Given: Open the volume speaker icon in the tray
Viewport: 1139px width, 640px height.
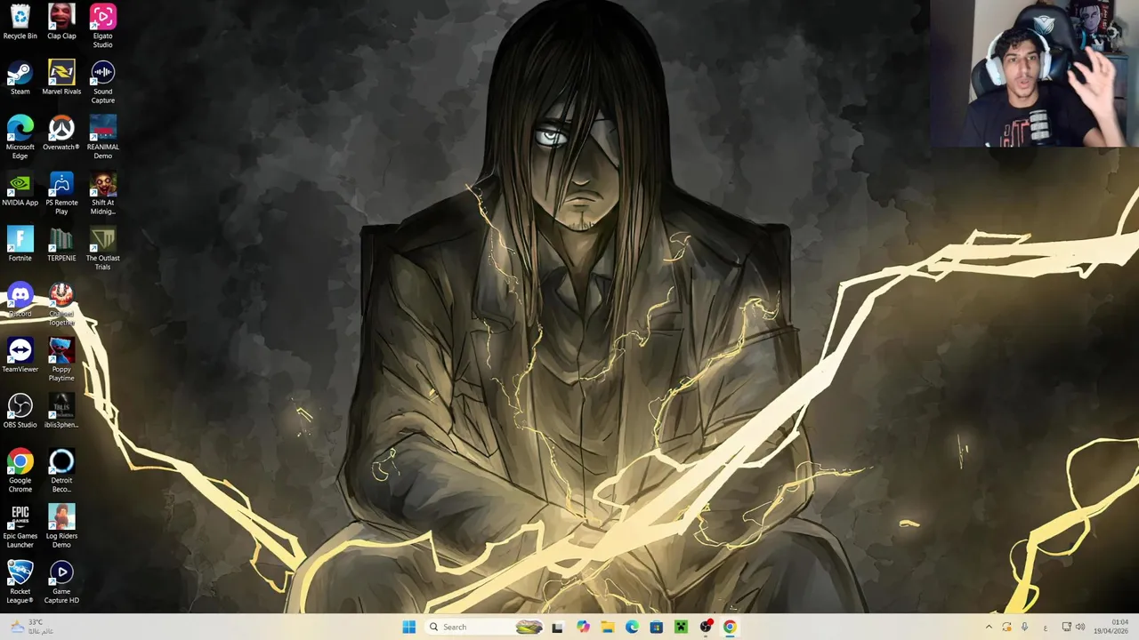Looking at the screenshot, I should 1080,627.
